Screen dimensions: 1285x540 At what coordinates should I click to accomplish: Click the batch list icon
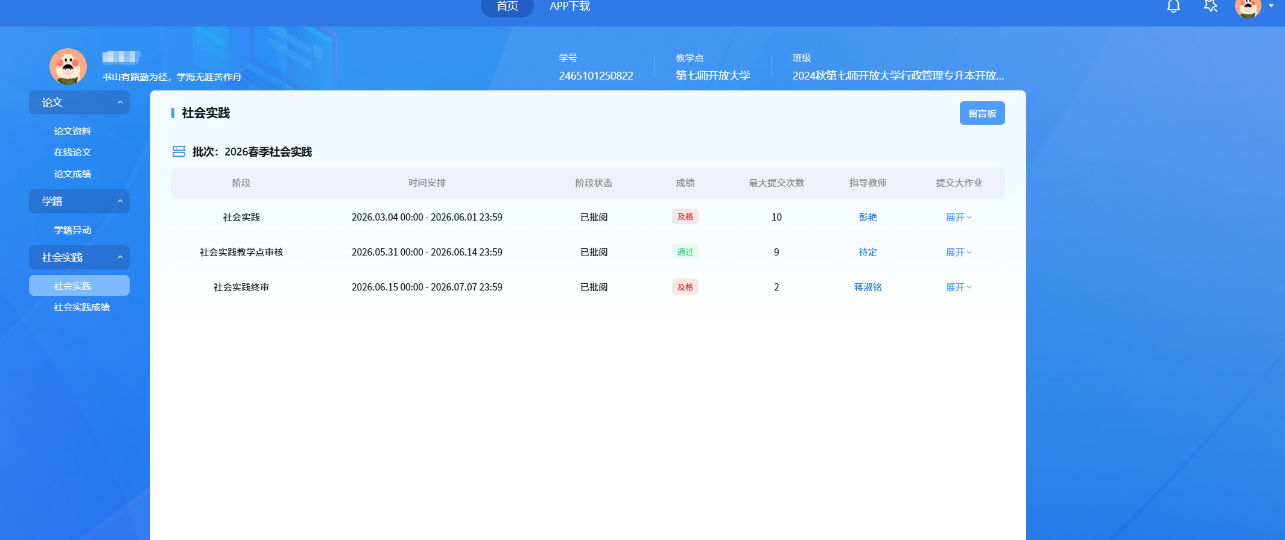[179, 151]
